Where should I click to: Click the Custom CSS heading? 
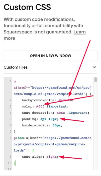pyautogui.click(x=27, y=7)
